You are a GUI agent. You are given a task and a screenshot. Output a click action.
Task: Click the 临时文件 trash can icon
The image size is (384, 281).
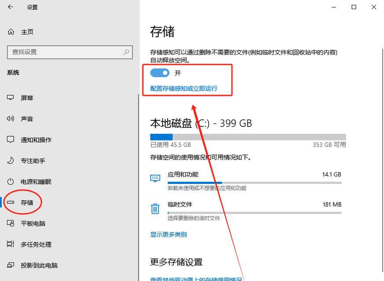pyautogui.click(x=155, y=209)
